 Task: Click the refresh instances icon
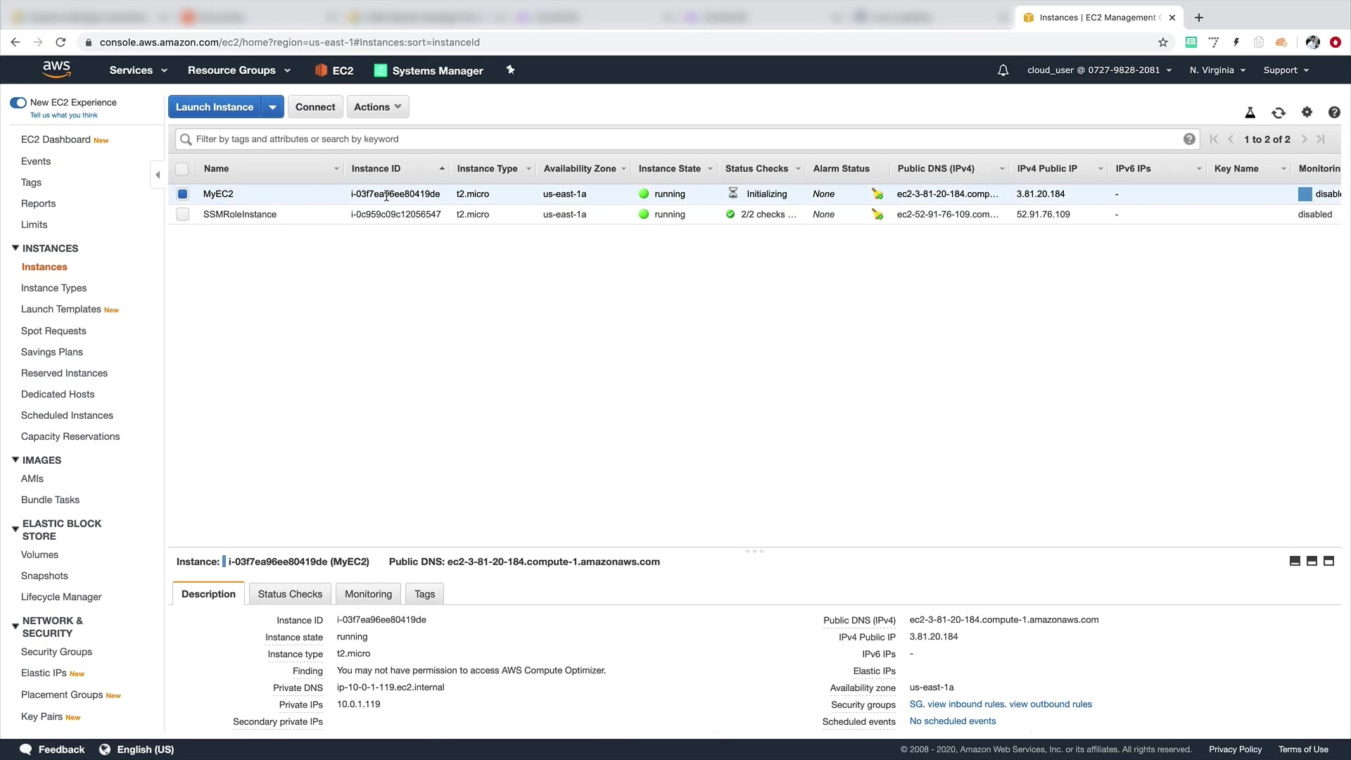(x=1278, y=113)
